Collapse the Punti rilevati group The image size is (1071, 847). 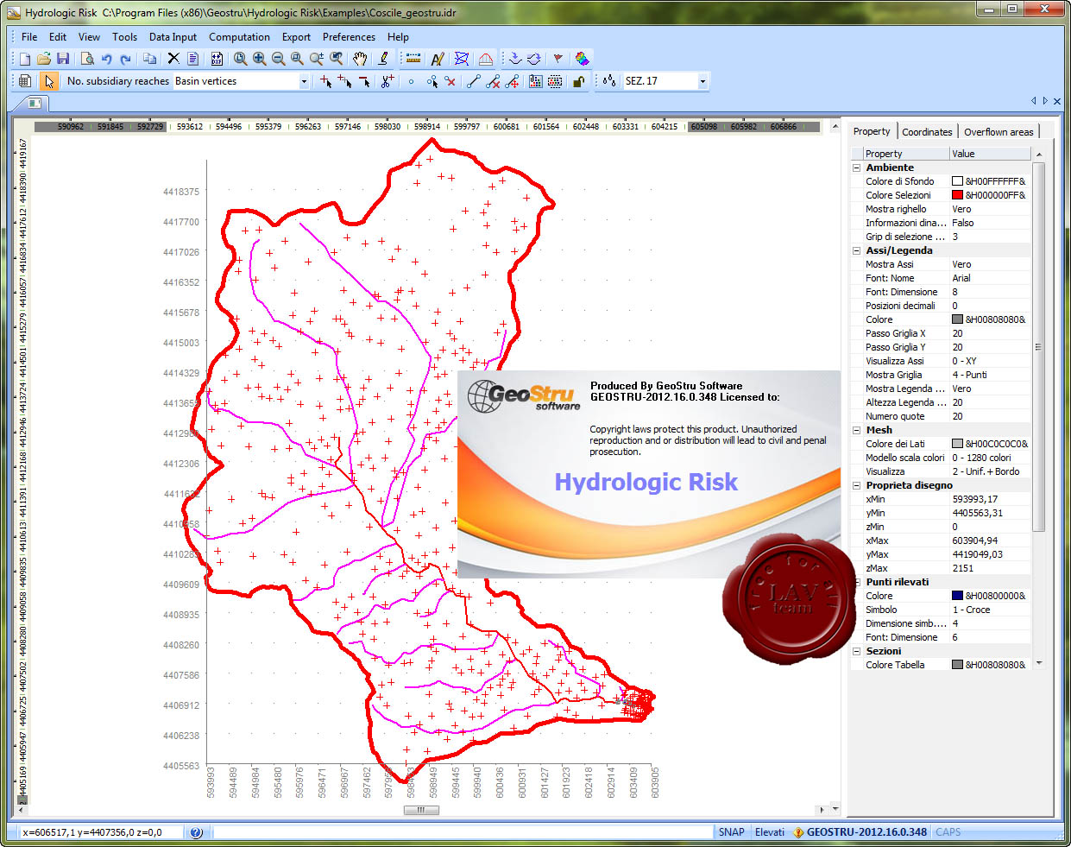point(857,582)
